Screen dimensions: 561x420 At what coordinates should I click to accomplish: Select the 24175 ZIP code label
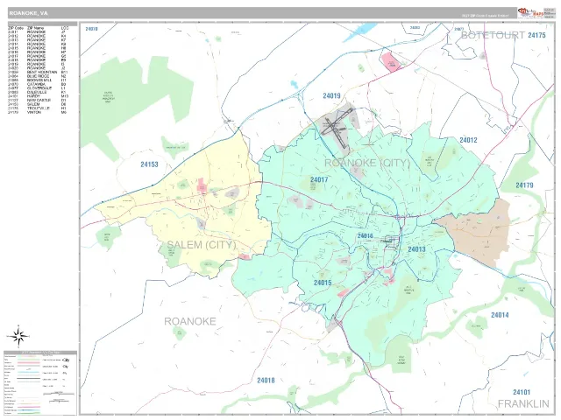pos(536,35)
